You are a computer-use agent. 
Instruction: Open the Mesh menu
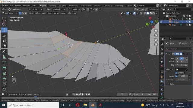coord(50,13)
